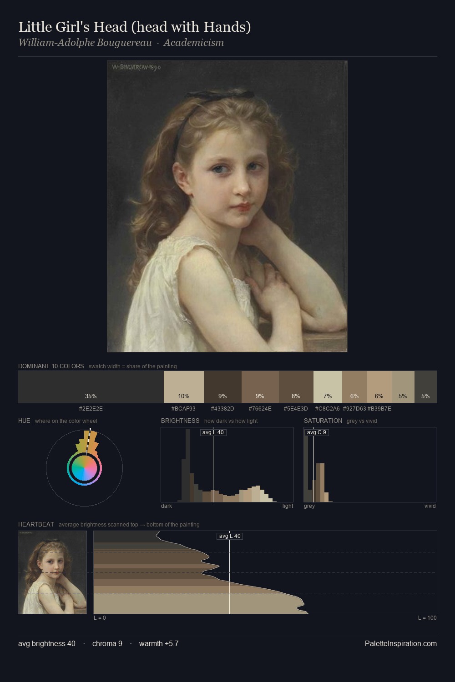This screenshot has height=682, width=455.
Task: Click the 'BRIGHTNESS' section heading
Action: pyautogui.click(x=180, y=421)
